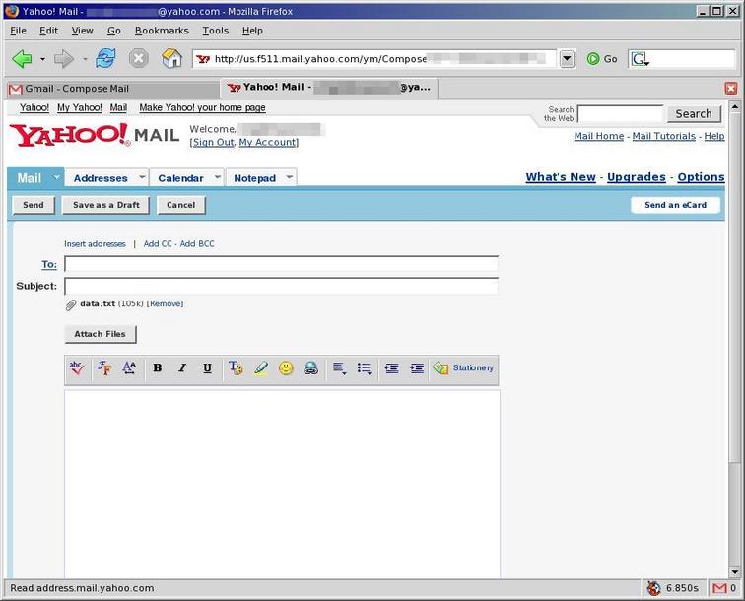The width and height of the screenshot is (745, 601).
Task: Open the Forward button history dropdown
Action: pos(85,59)
